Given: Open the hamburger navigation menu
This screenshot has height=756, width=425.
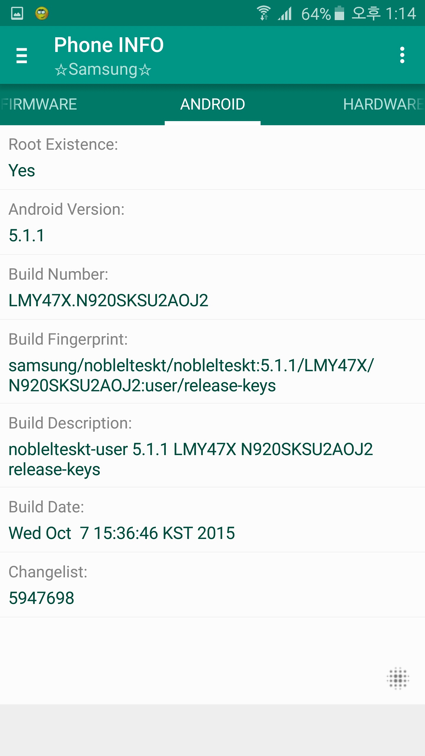Looking at the screenshot, I should [x=22, y=55].
